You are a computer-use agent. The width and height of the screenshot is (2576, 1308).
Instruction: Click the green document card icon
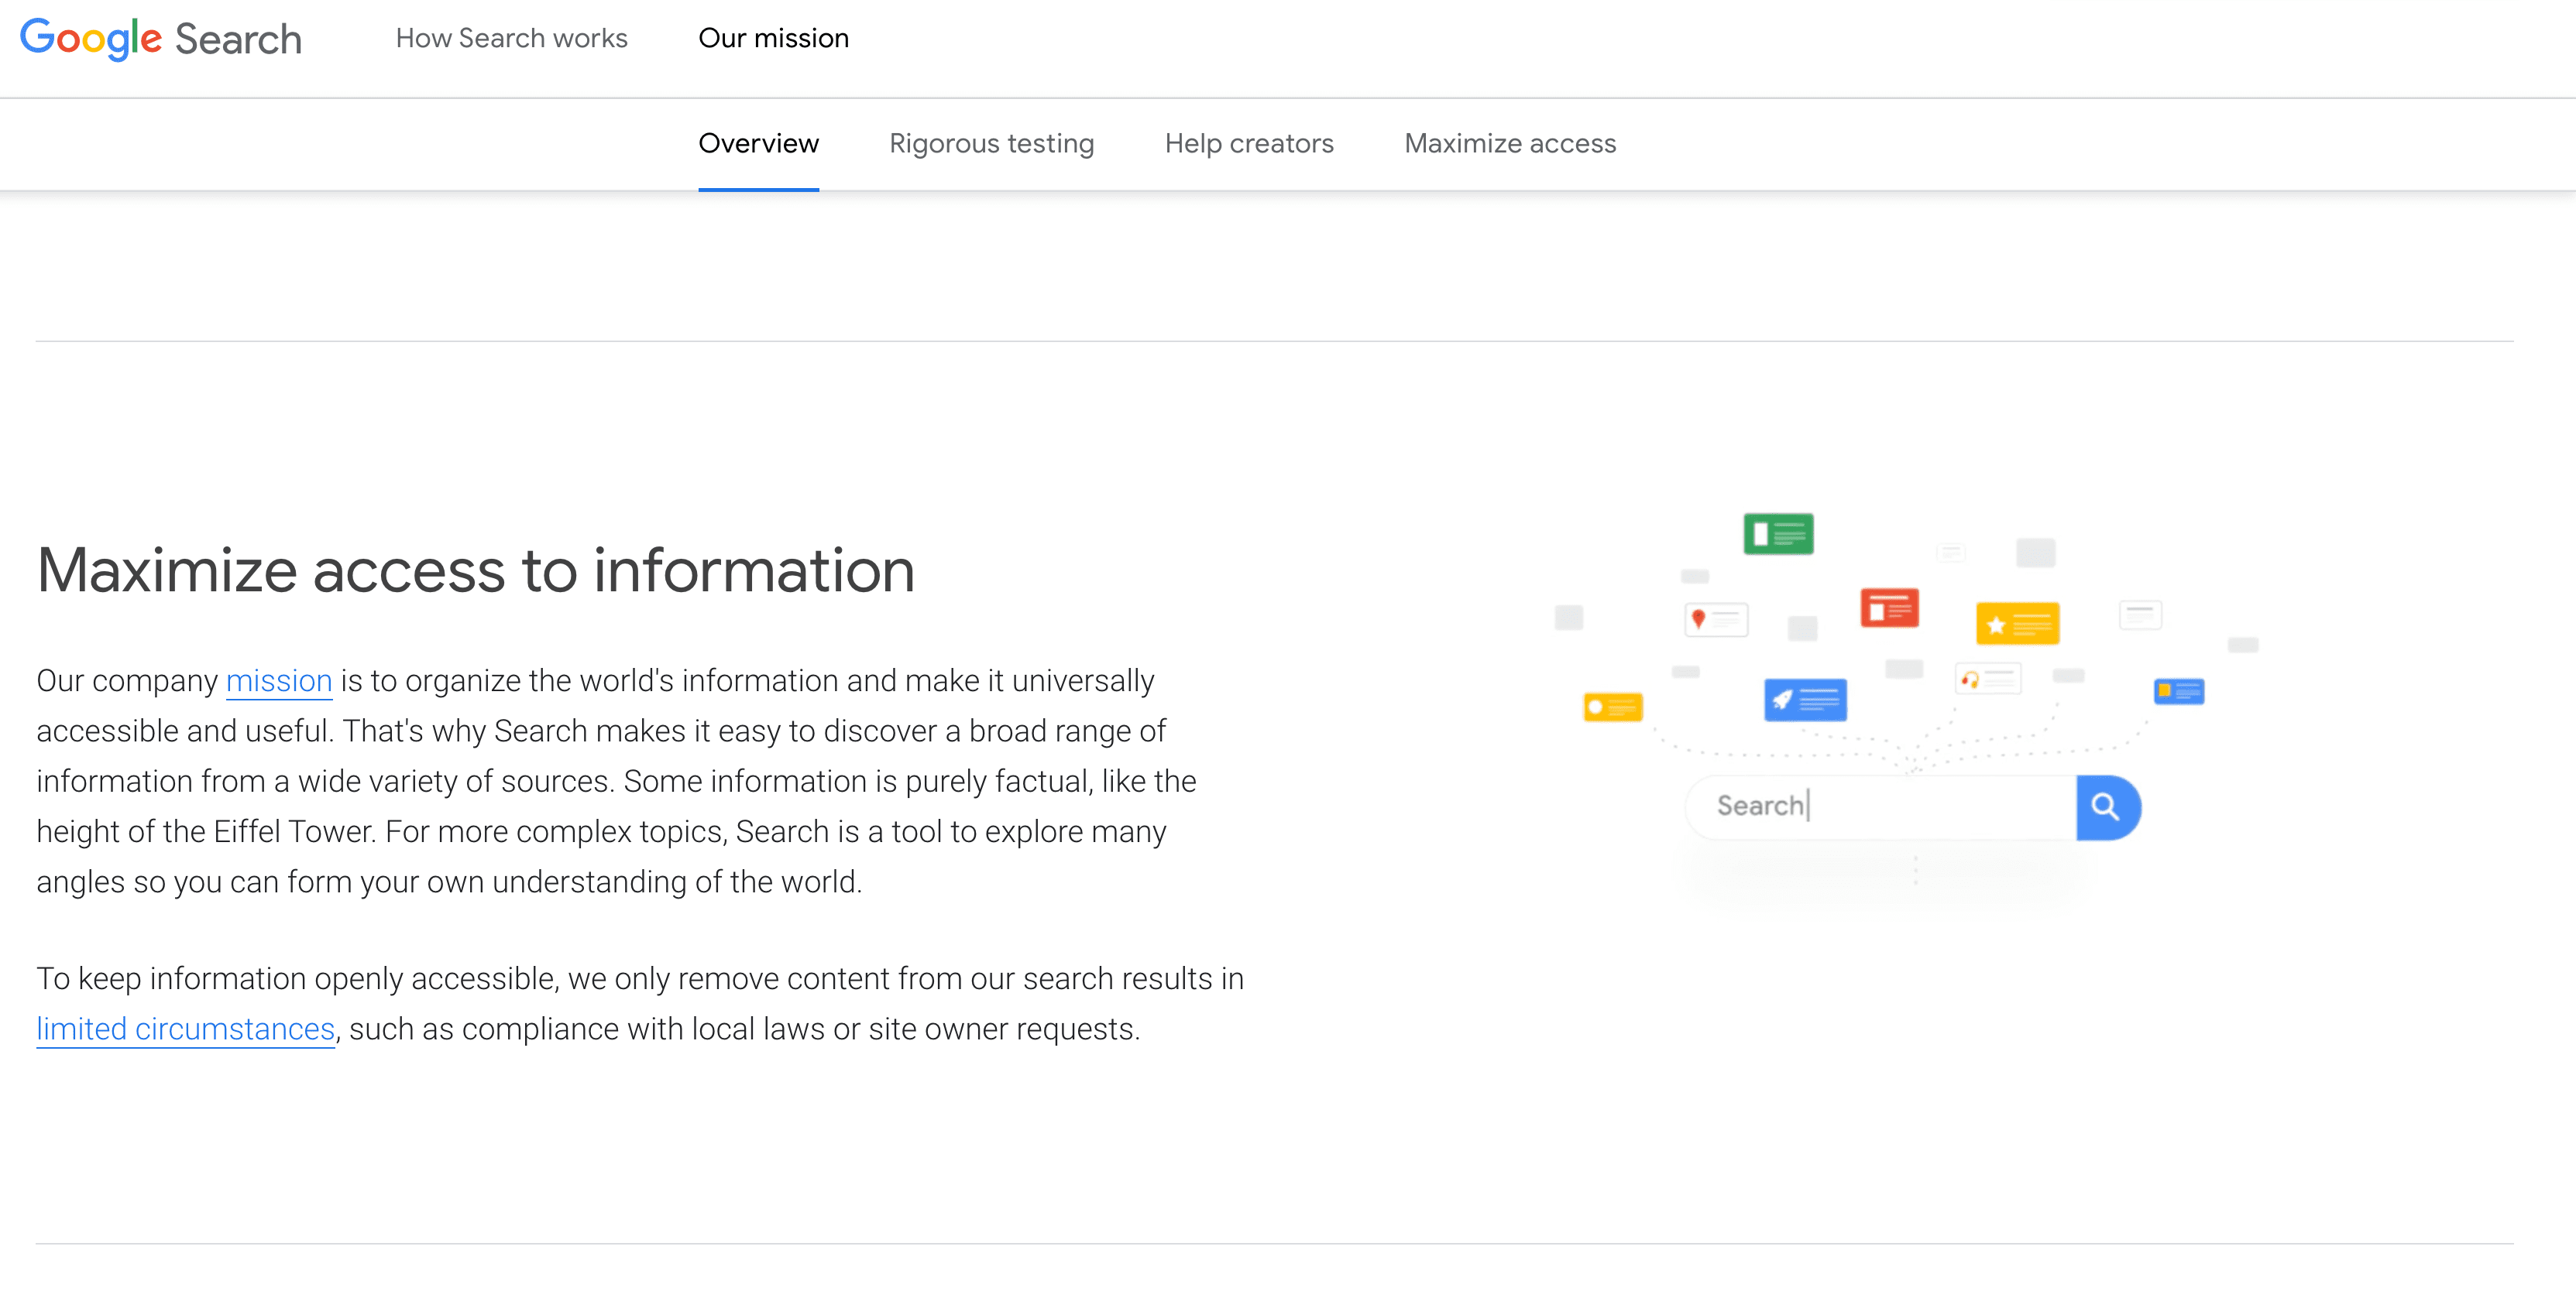click(x=1778, y=533)
